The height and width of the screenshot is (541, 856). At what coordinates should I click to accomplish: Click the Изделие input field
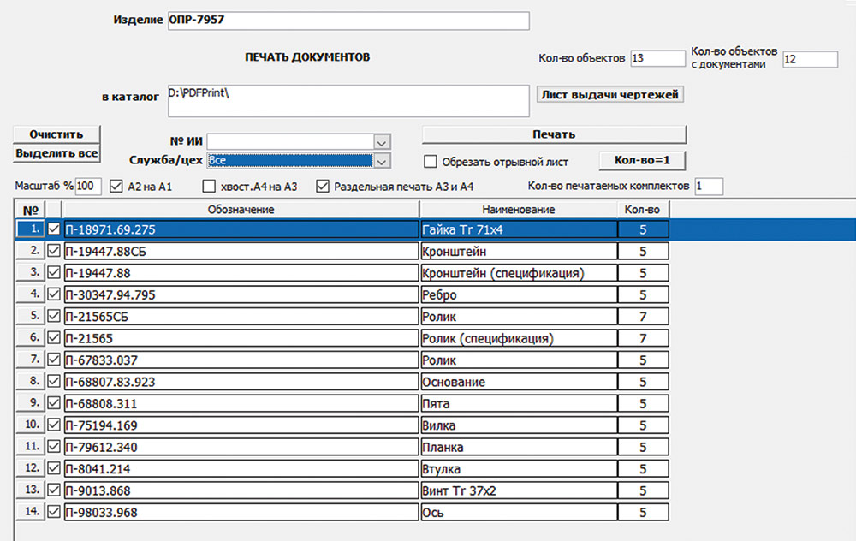click(348, 21)
